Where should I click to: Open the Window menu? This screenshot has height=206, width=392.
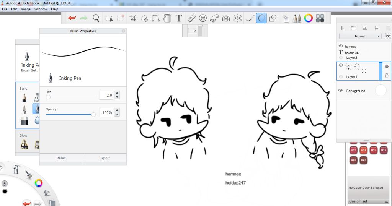[41, 9]
